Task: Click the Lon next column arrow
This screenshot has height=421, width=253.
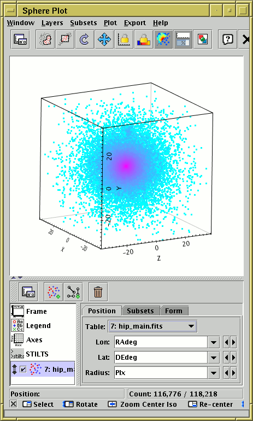Action: 233,342
